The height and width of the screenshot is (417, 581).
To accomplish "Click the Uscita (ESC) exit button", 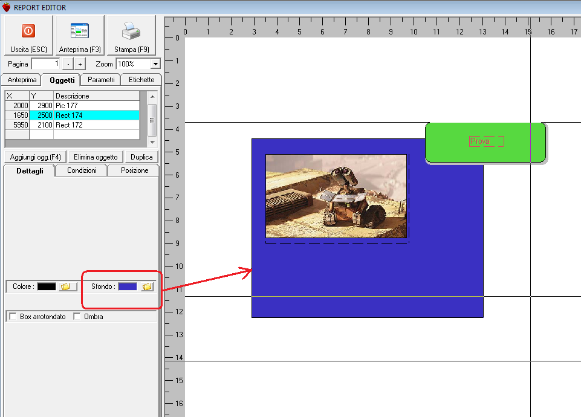I will coord(28,35).
